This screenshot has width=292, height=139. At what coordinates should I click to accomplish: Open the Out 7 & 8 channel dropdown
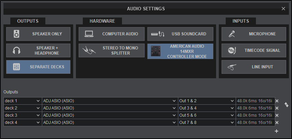(x=206, y=123)
